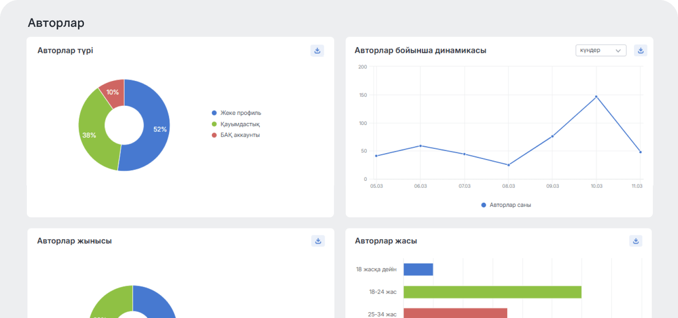
Task: Select the green 18-24 жас bar
Action: pyautogui.click(x=493, y=292)
